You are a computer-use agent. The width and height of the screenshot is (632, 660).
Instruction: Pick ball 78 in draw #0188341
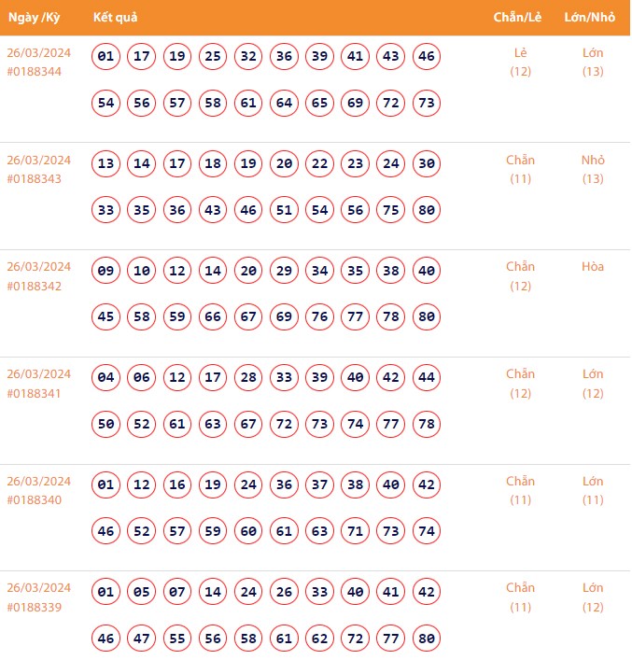point(426,424)
